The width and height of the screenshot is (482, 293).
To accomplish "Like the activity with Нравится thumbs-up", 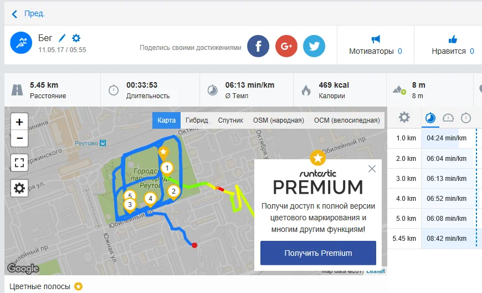I will pyautogui.click(x=453, y=45).
